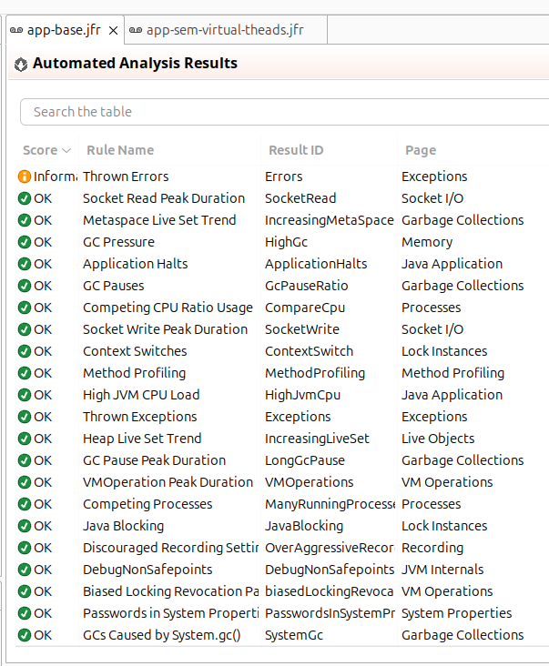The image size is (549, 666).
Task: Click the green OK icon for the DebugNonSafepoints rule
Action: [25, 570]
